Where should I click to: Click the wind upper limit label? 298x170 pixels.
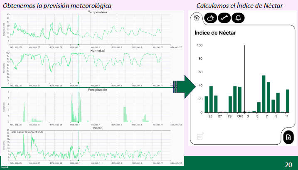pyautogui.click(x=26, y=132)
